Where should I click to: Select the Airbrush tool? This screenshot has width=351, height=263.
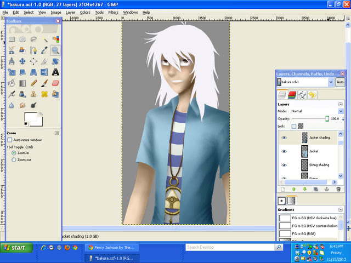(x=12, y=94)
